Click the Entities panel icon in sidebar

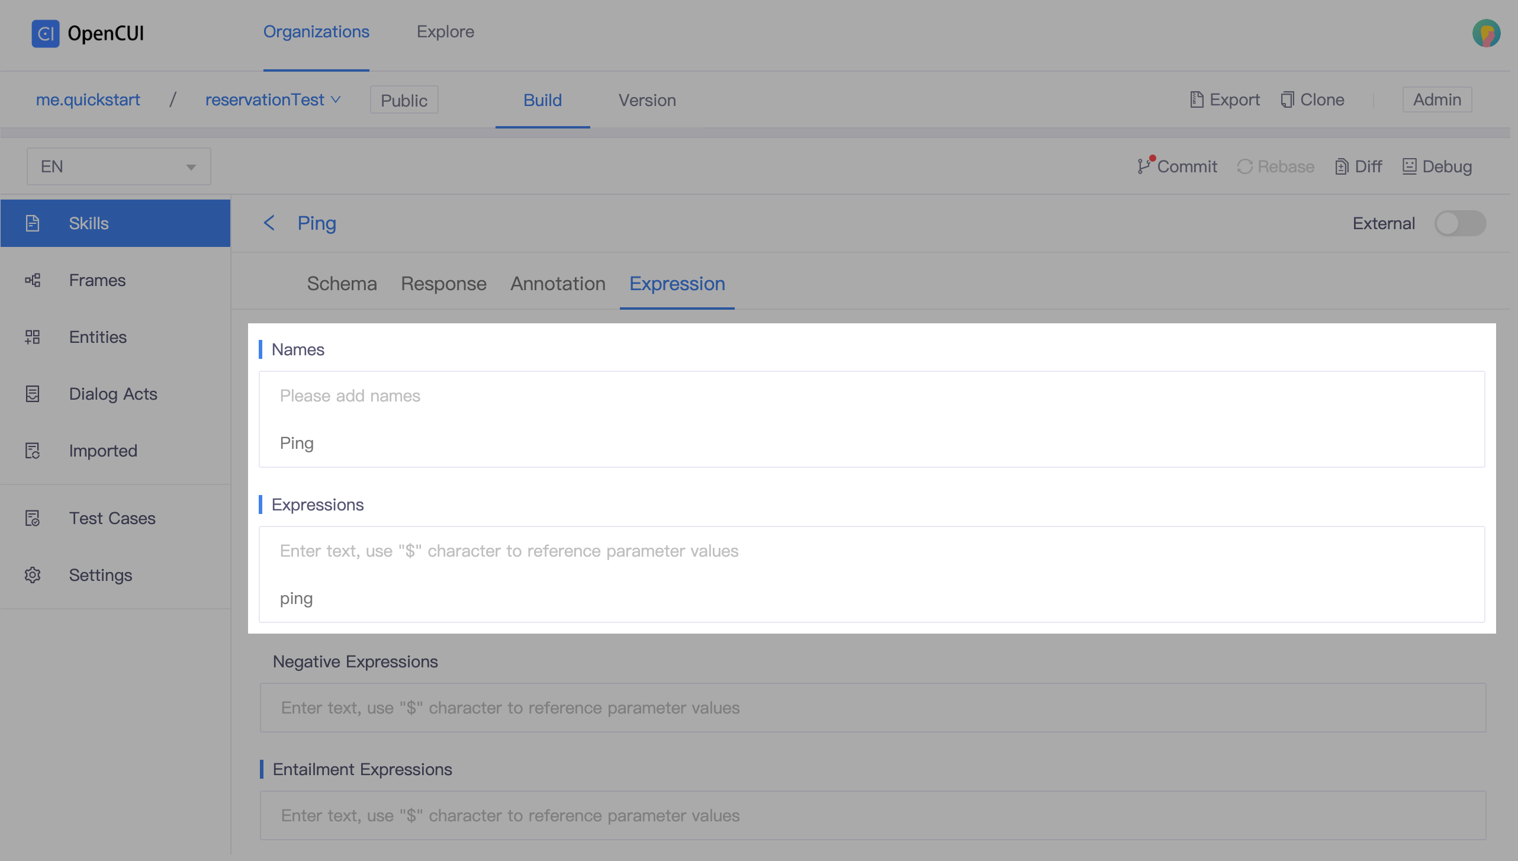(x=33, y=336)
